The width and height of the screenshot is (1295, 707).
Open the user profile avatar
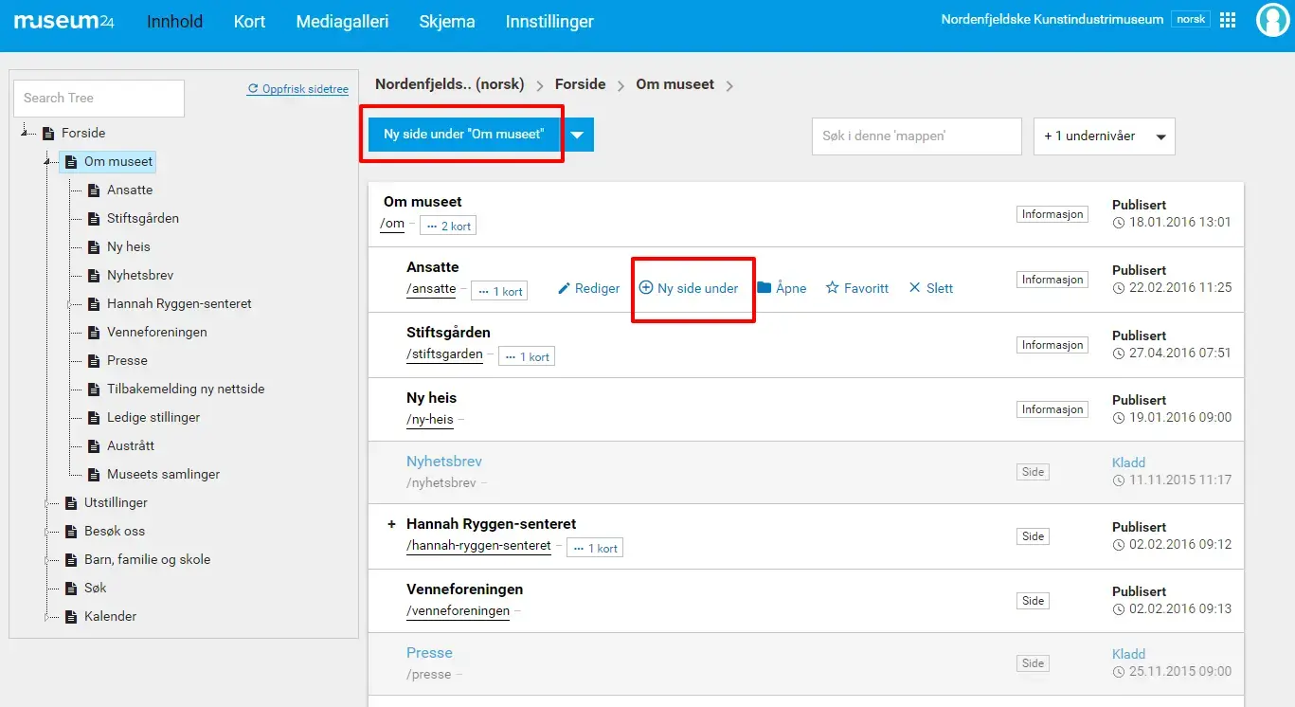coord(1272,20)
